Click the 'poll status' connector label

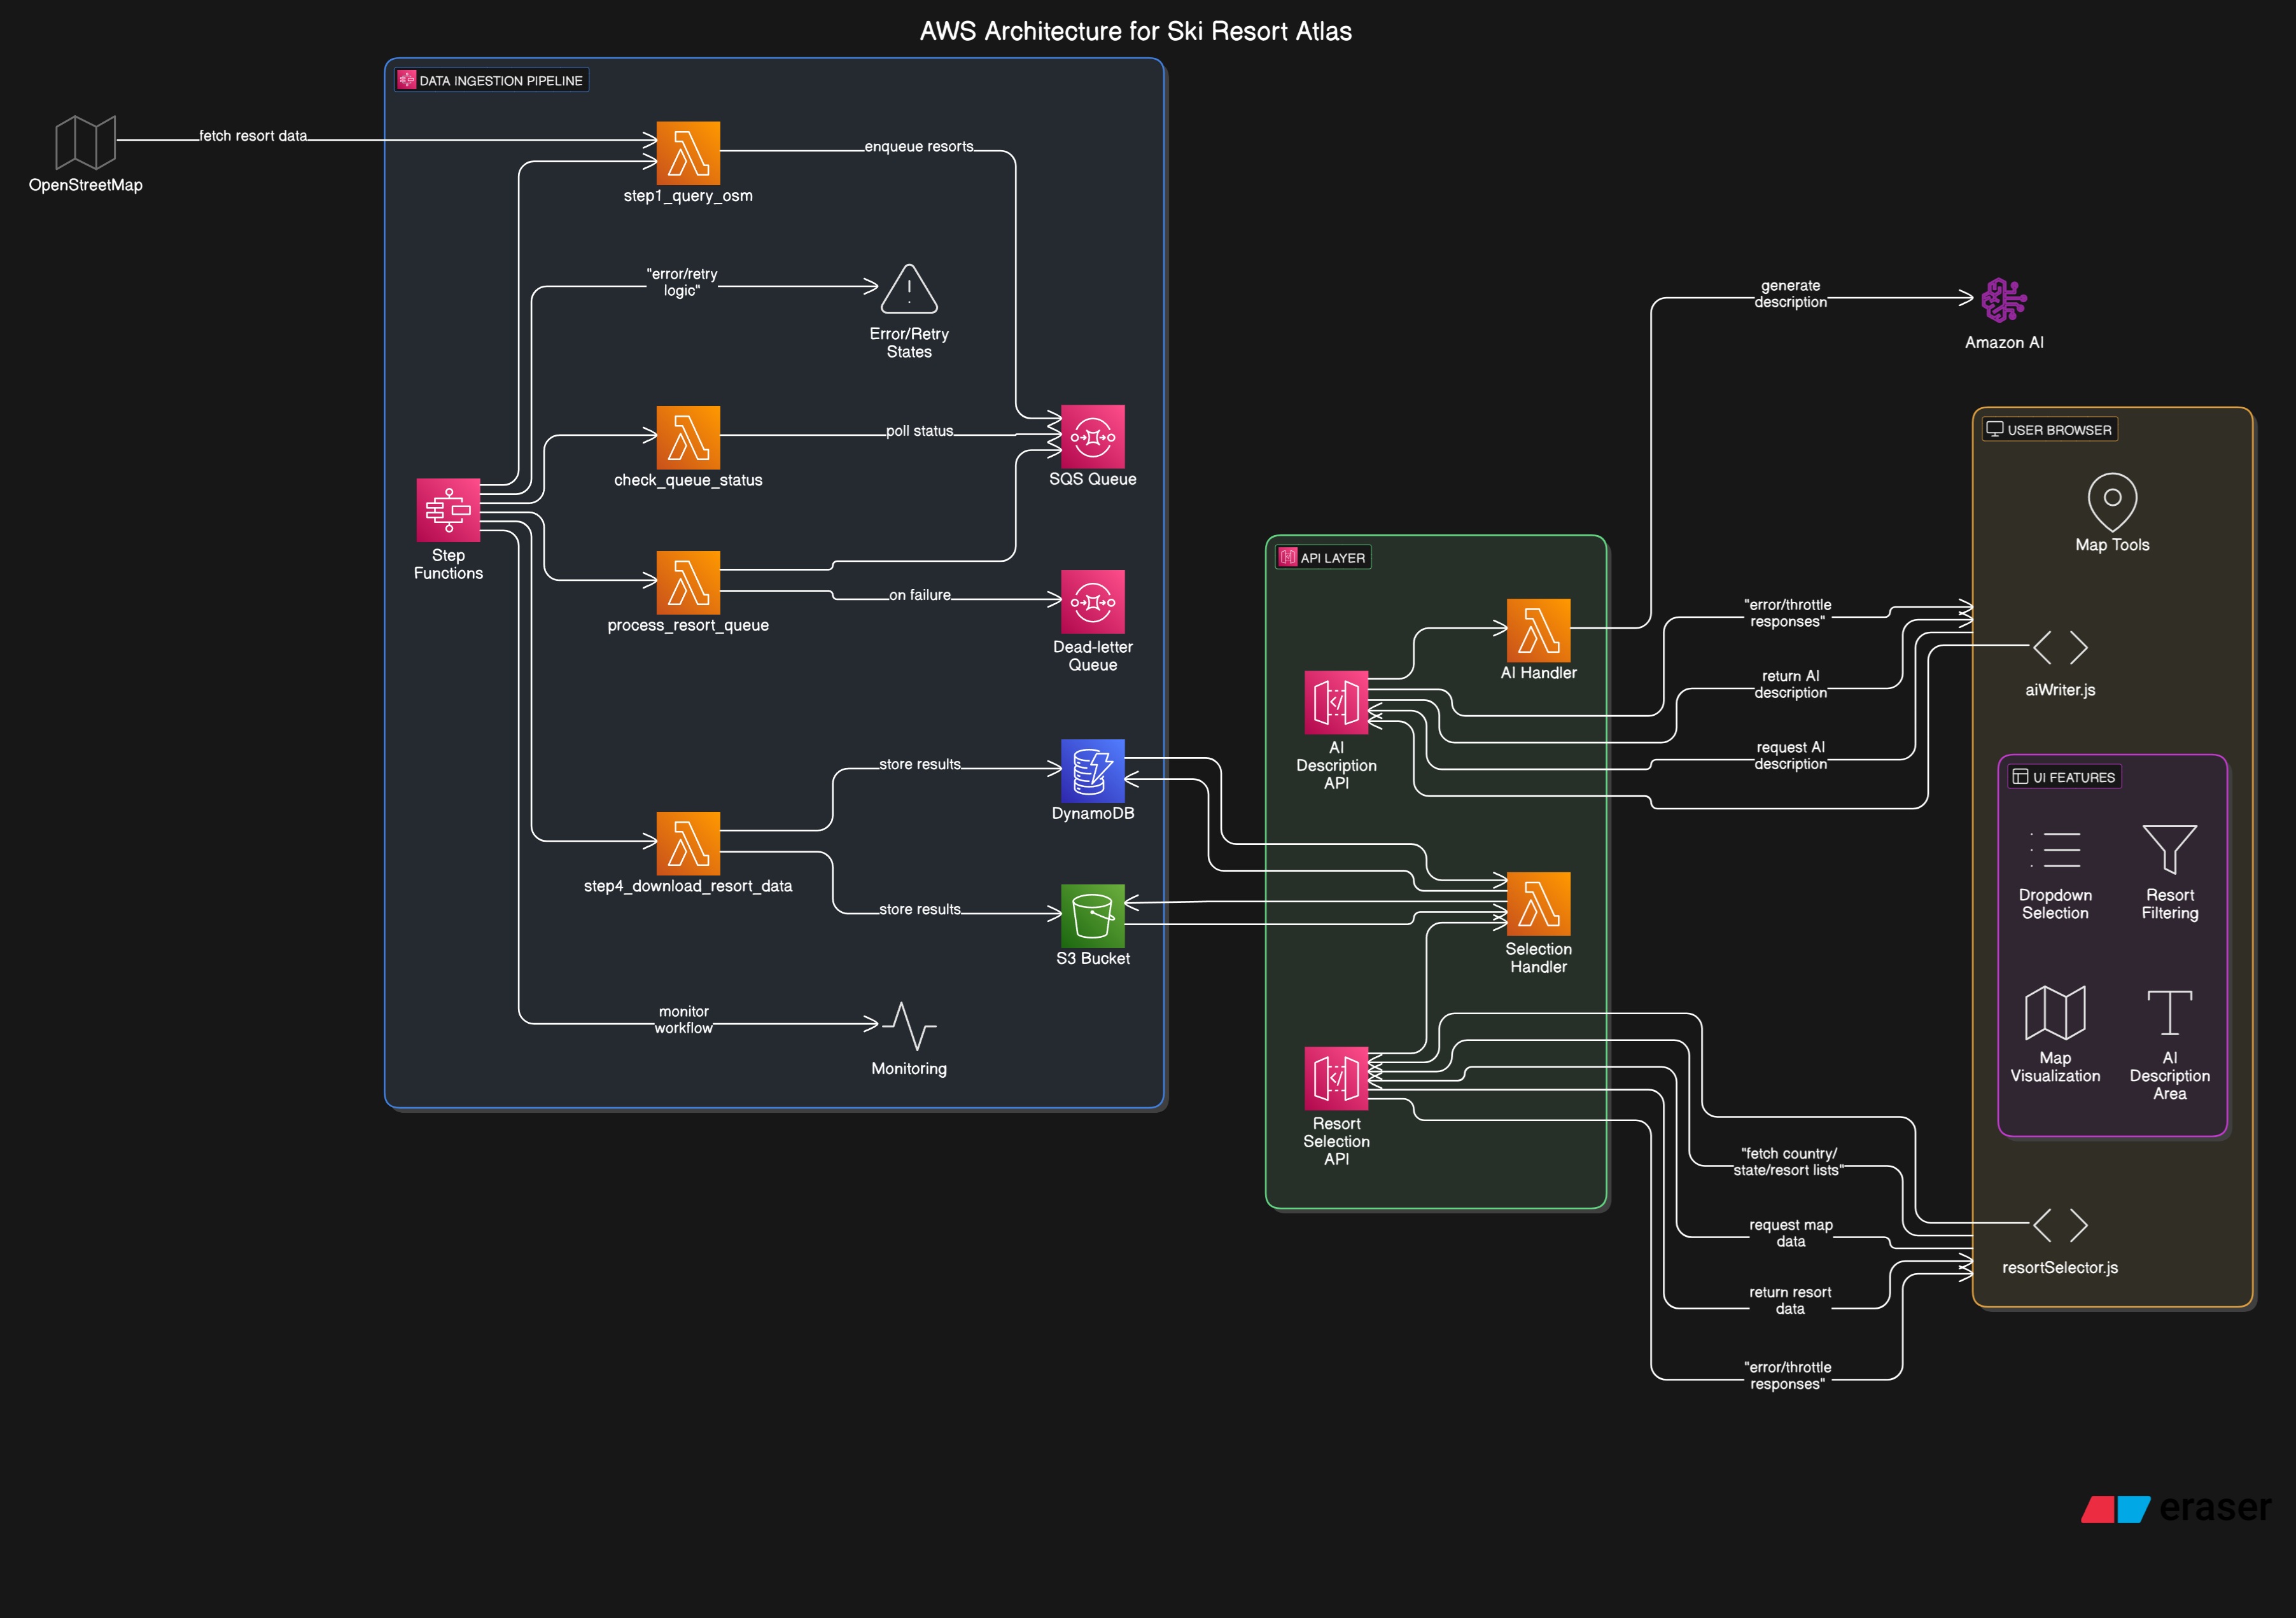(919, 431)
